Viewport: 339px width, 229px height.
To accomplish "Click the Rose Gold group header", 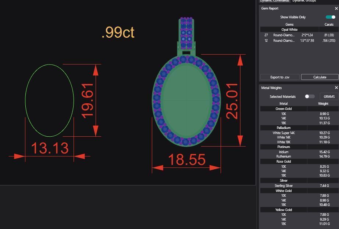I will [283, 161].
